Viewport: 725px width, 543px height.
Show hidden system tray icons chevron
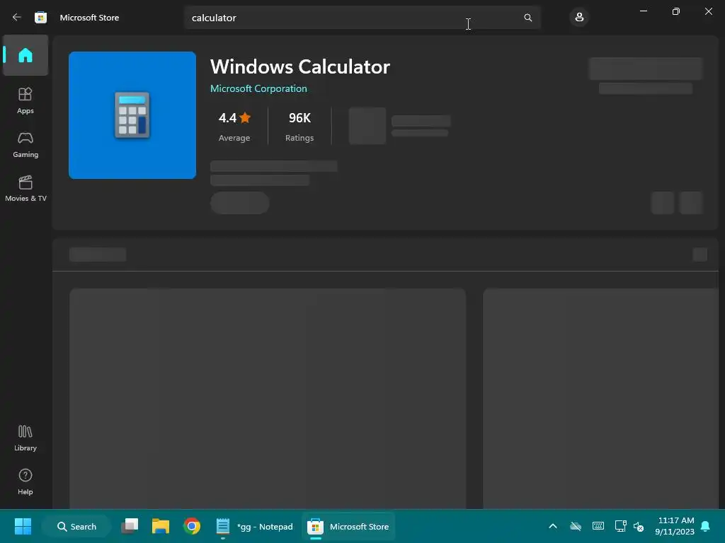(552, 526)
